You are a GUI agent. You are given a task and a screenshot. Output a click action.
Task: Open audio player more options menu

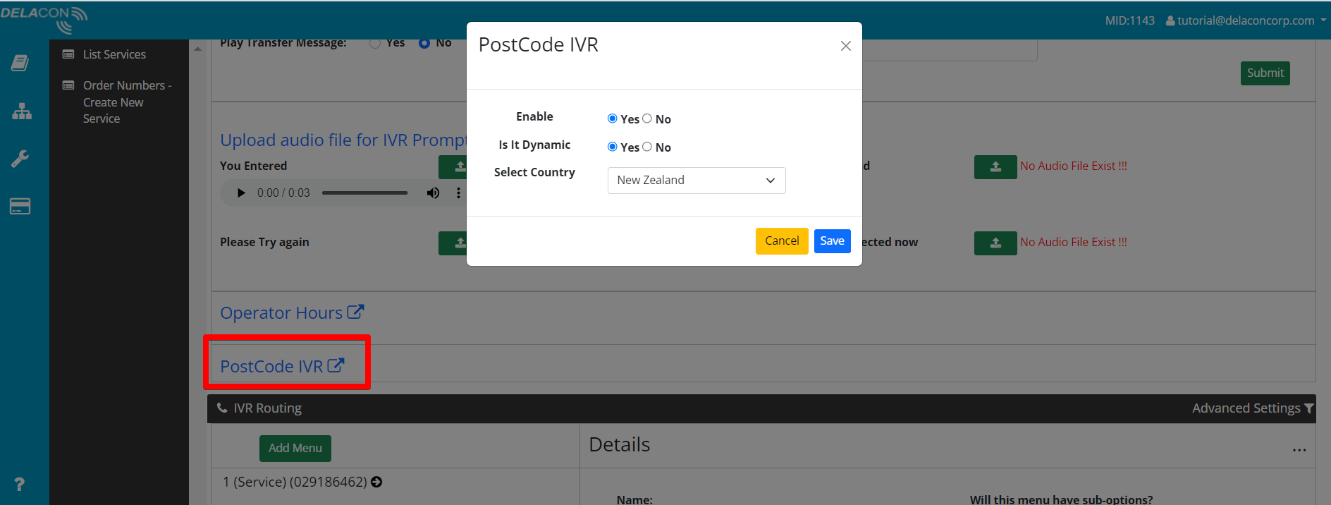[458, 193]
